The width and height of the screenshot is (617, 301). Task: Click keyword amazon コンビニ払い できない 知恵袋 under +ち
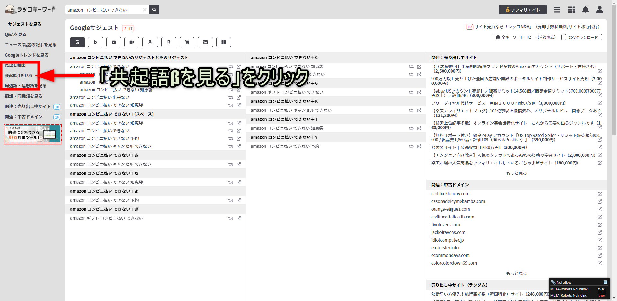click(x=106, y=182)
